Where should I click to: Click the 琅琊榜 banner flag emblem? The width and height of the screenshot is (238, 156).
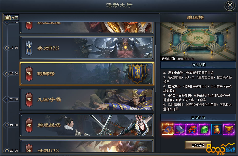pyautogui.click(x=138, y=73)
